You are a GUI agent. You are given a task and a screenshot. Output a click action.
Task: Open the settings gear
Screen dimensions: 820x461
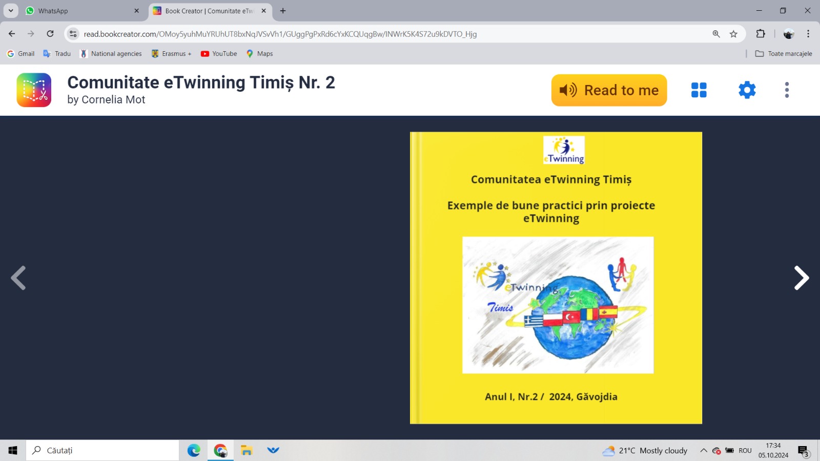tap(747, 90)
